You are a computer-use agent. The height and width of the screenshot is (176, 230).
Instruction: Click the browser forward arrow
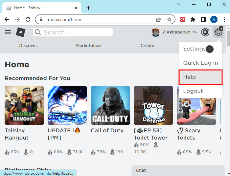17,19
